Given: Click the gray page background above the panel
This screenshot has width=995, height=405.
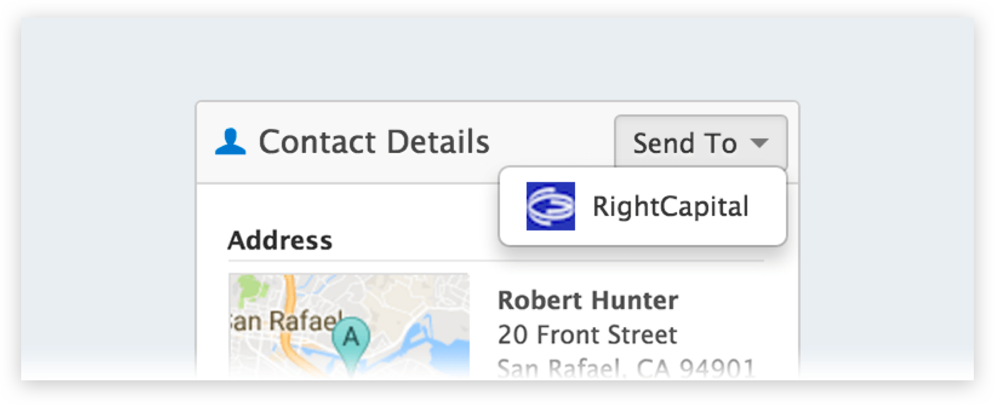Looking at the screenshot, I should (497, 57).
